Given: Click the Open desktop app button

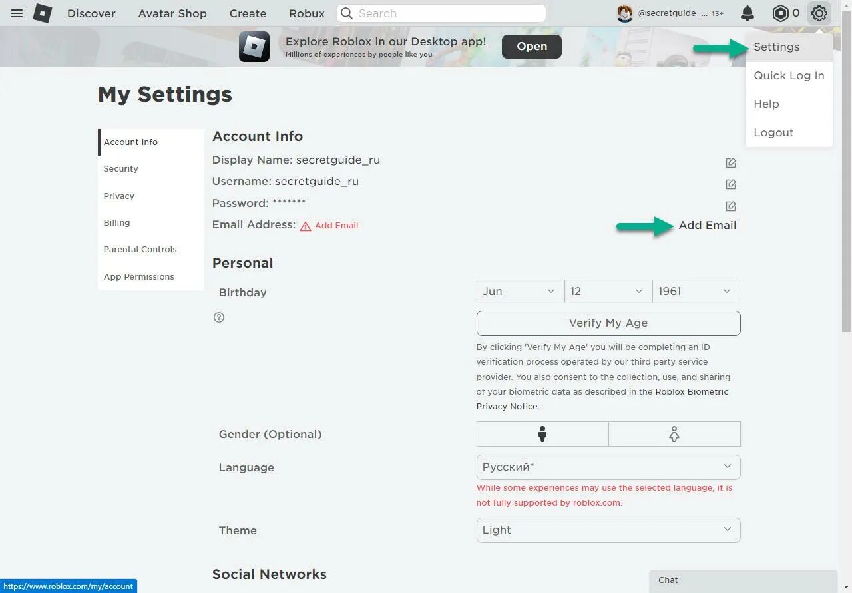Looking at the screenshot, I should 532,47.
